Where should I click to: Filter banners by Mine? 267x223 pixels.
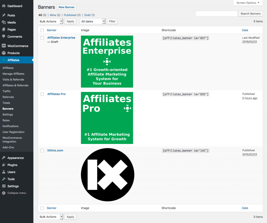click(x=53, y=15)
